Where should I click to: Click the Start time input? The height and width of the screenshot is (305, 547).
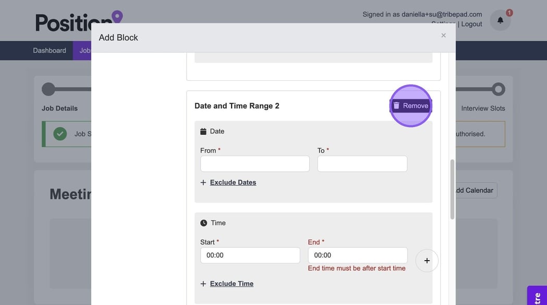tap(250, 255)
